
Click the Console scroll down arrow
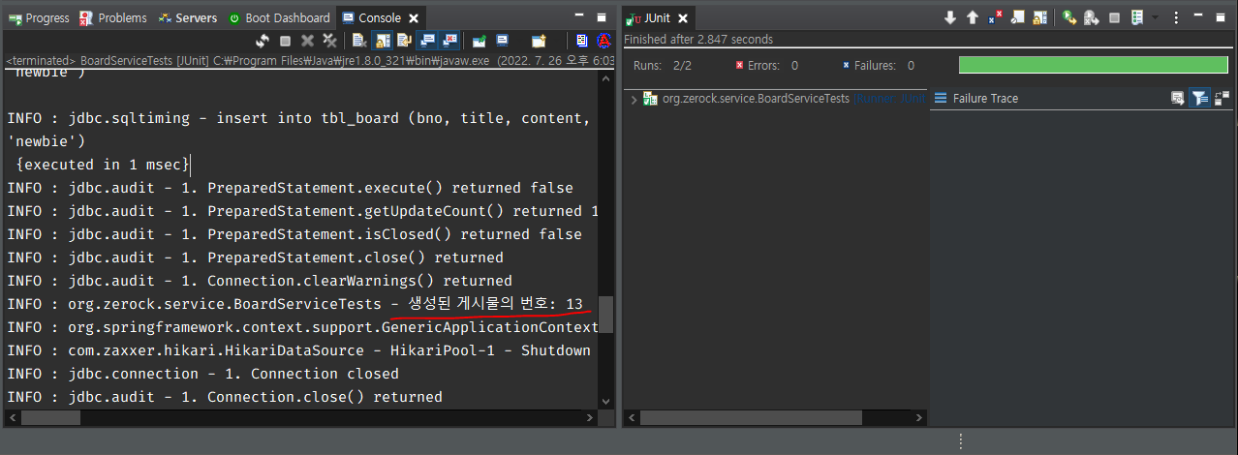[x=606, y=401]
